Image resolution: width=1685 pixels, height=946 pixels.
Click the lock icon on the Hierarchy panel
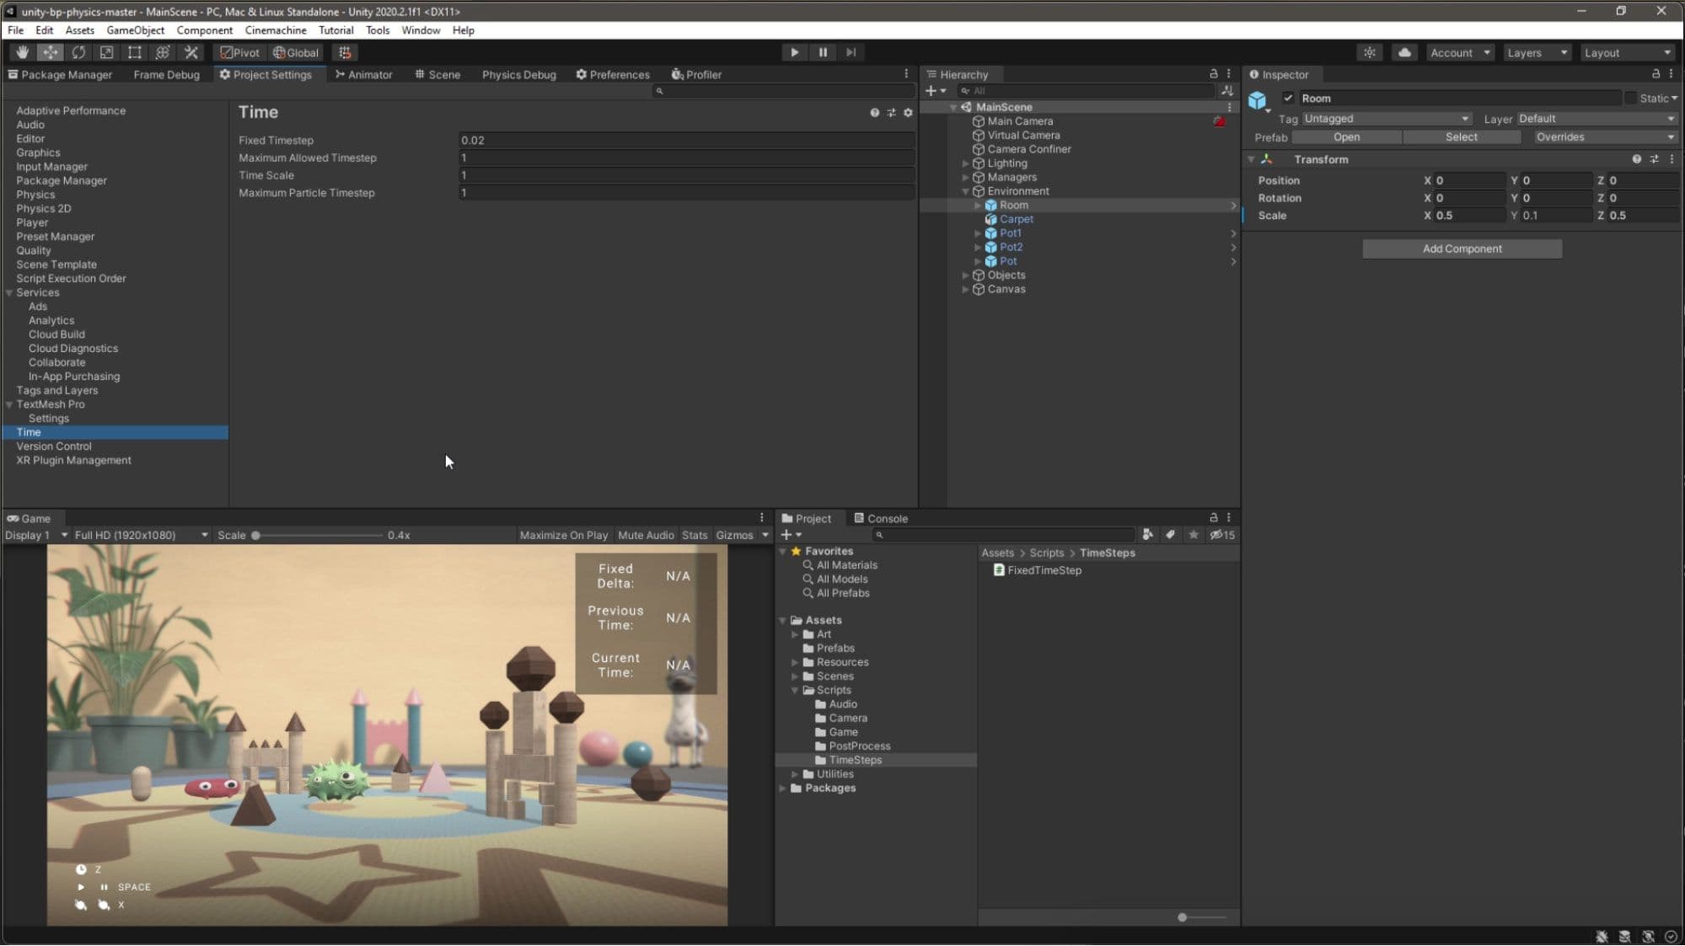[1214, 74]
